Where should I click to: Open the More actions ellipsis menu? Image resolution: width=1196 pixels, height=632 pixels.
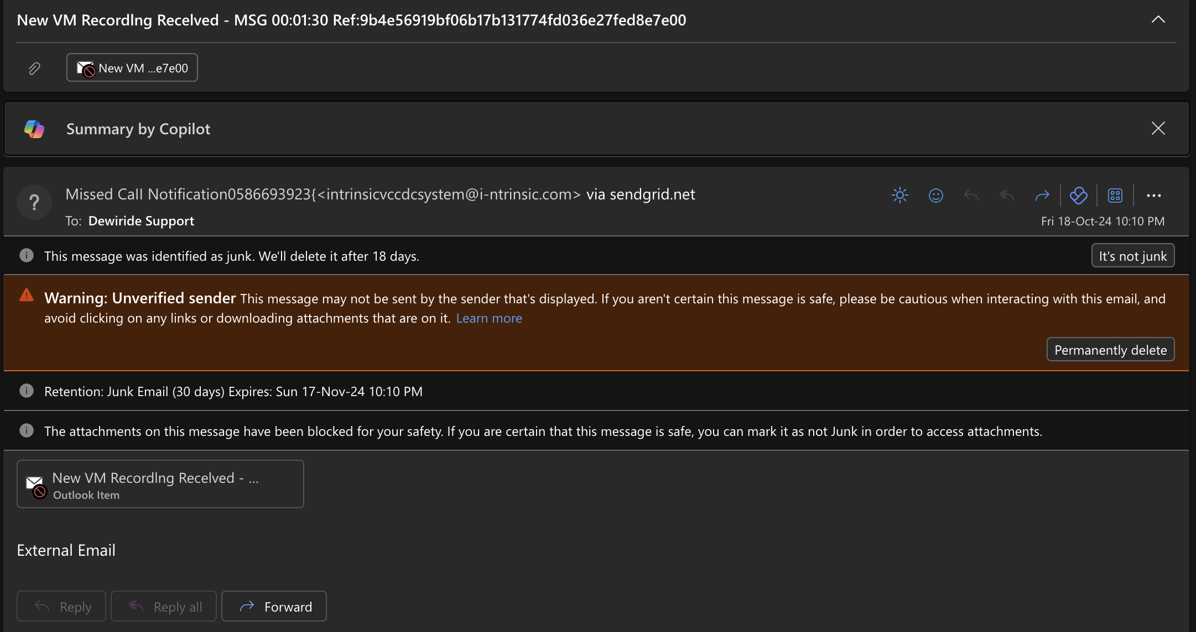[x=1154, y=195]
